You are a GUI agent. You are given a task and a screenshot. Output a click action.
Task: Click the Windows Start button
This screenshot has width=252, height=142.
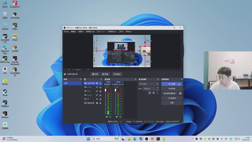(88, 139)
